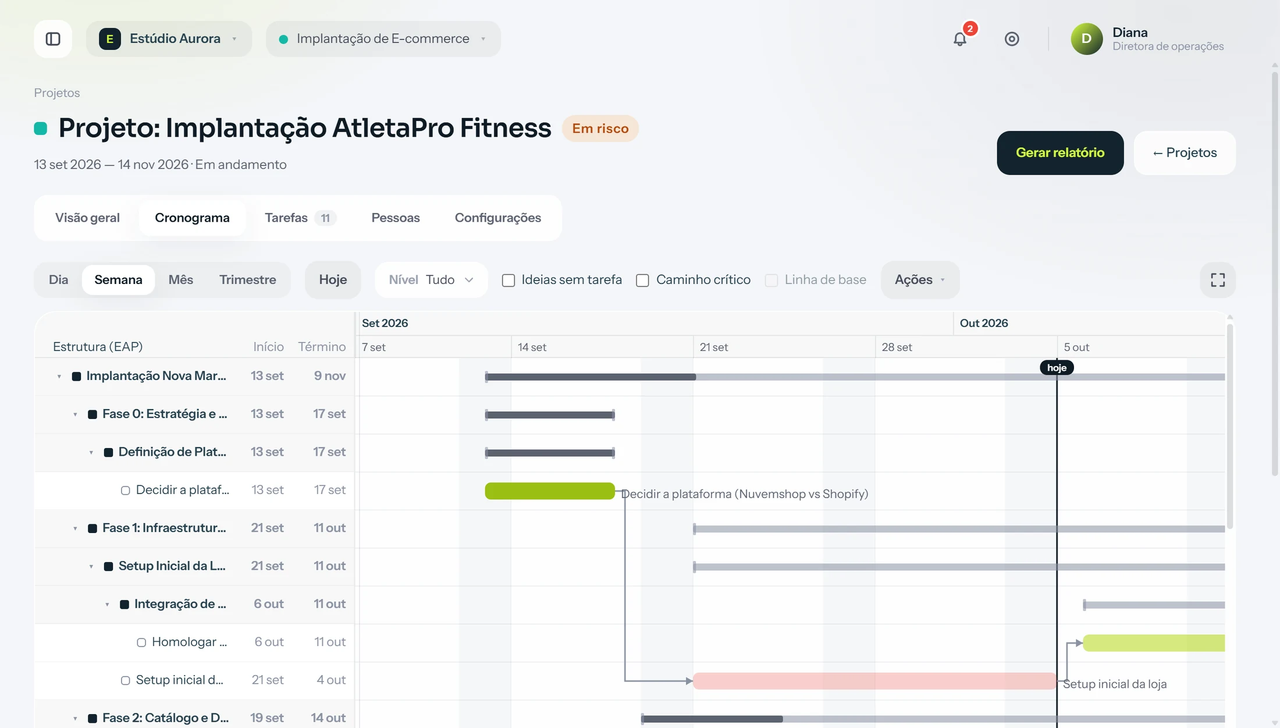Jump to today with Hoje button
This screenshot has height=728, width=1280.
333,280
